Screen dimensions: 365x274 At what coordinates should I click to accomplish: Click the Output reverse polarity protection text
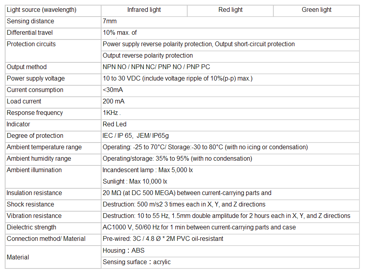(x=148, y=56)
